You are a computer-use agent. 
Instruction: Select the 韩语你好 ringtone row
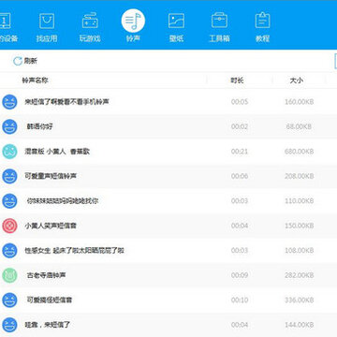pyautogui.click(x=168, y=126)
